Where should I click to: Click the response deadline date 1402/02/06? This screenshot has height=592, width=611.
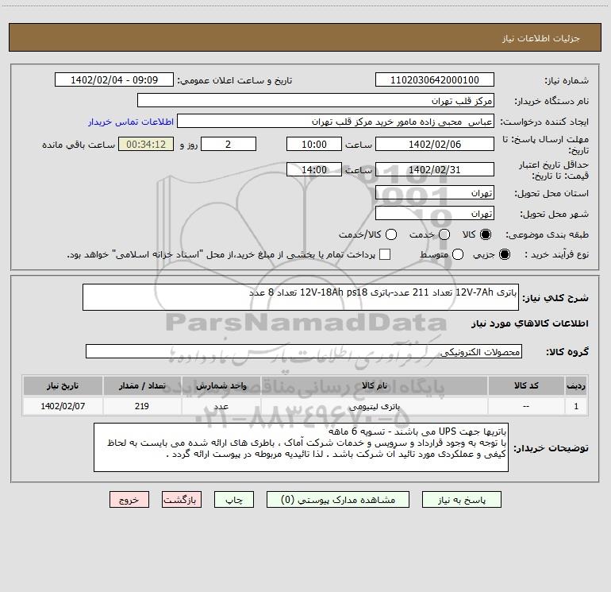pyautogui.click(x=435, y=144)
